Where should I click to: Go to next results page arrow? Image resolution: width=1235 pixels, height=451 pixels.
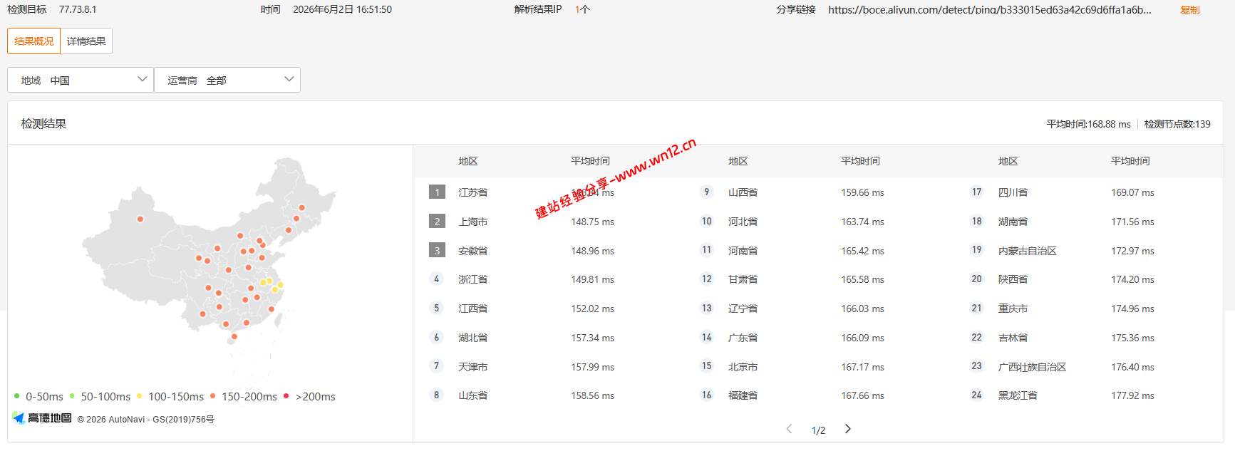click(847, 429)
